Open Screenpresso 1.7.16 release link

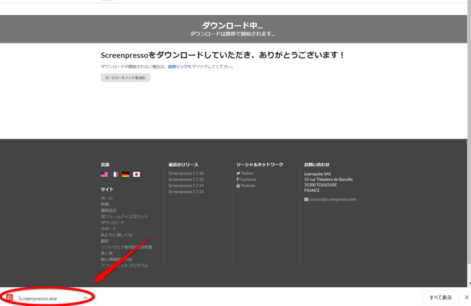click(186, 173)
